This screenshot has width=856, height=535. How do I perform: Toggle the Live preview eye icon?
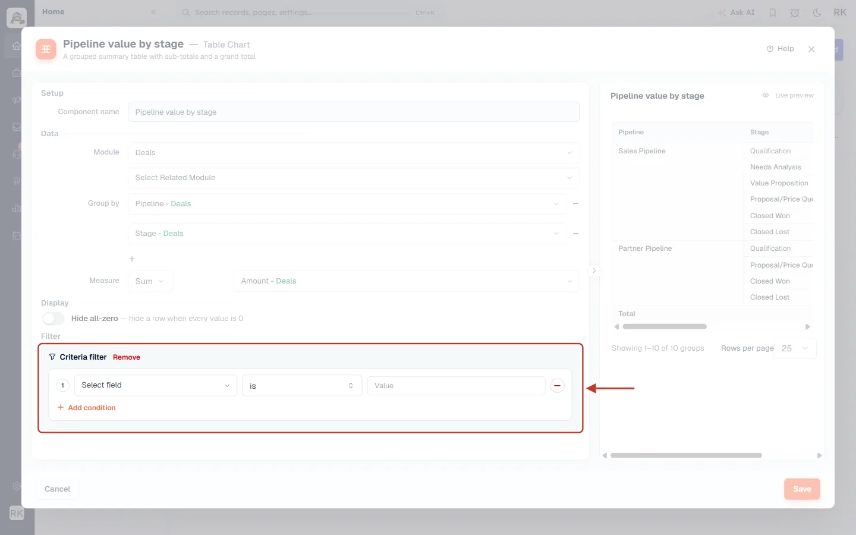coord(766,95)
